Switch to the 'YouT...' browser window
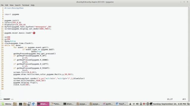This screenshot has height=106, width=190. point(121,104)
